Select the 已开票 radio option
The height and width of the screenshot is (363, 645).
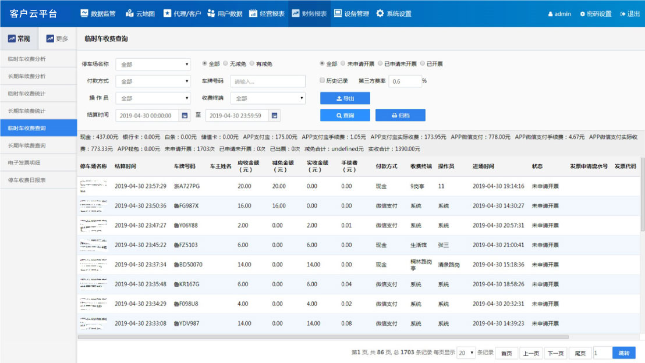click(x=422, y=63)
